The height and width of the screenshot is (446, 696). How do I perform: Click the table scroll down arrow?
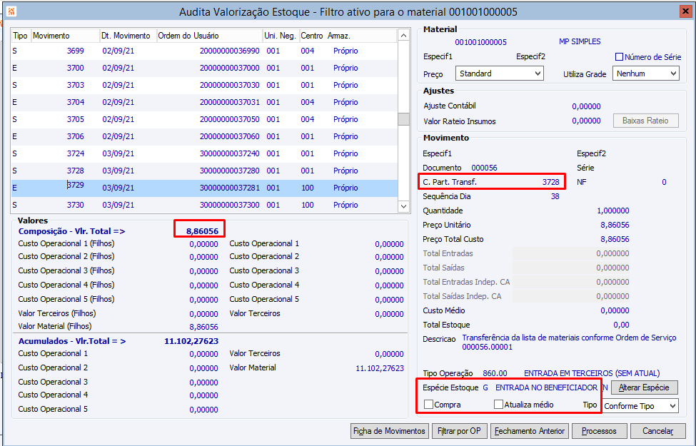tap(403, 206)
